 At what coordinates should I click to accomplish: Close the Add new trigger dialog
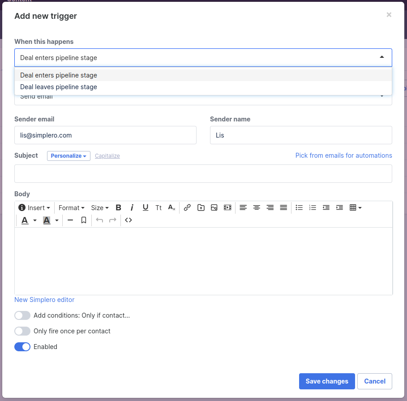click(x=389, y=14)
